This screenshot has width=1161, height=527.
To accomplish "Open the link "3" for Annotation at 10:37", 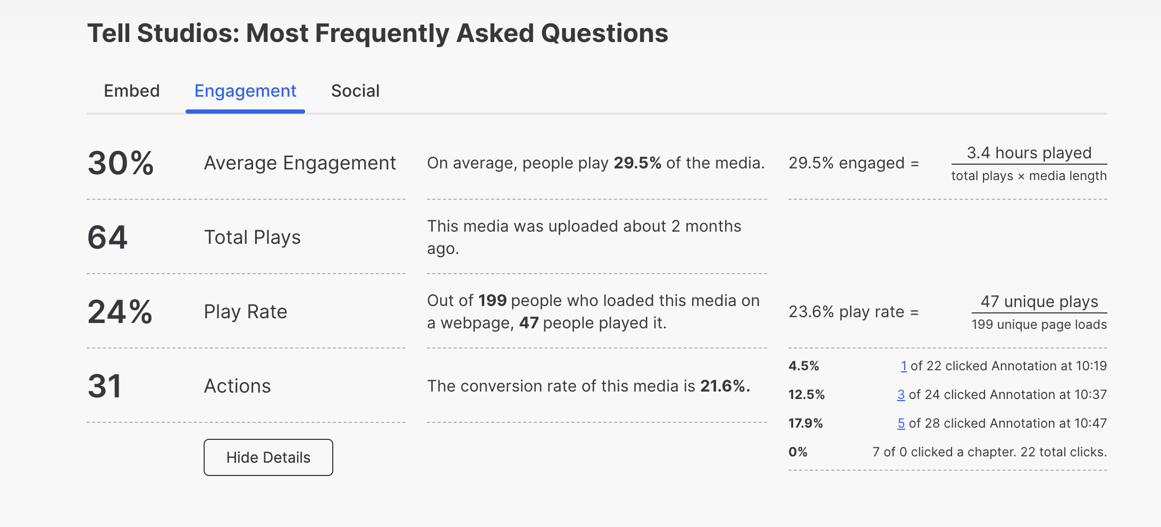I will point(901,395).
